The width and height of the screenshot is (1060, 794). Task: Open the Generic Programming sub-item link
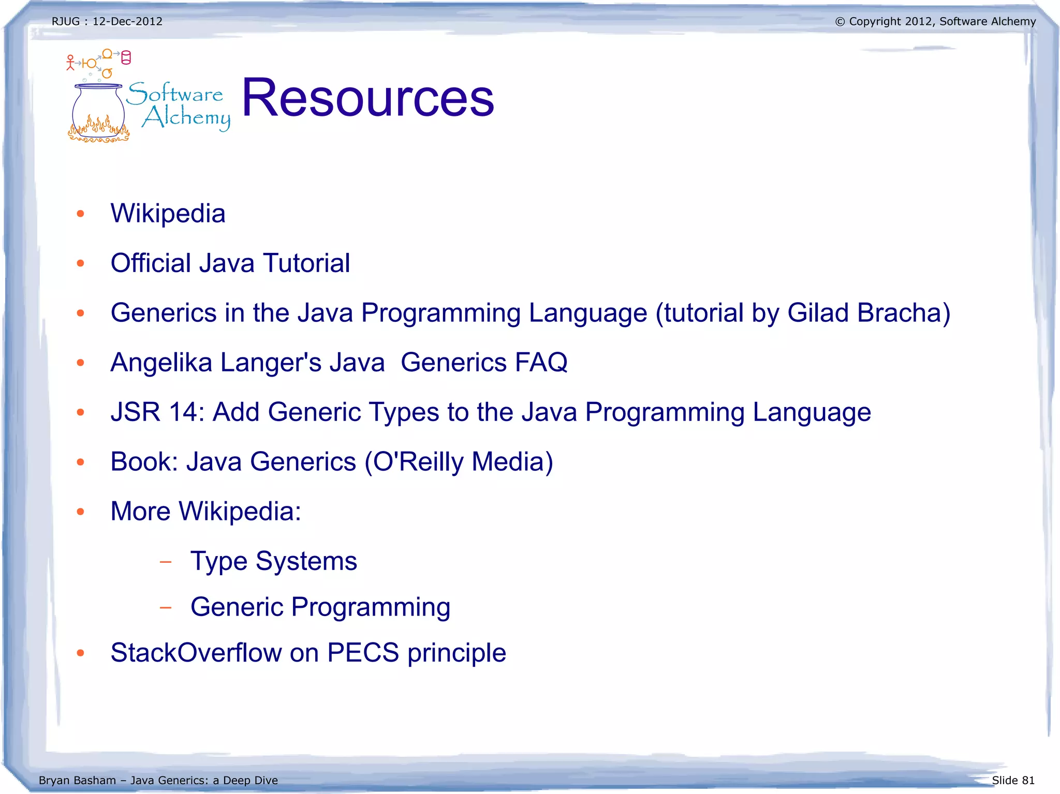320,607
